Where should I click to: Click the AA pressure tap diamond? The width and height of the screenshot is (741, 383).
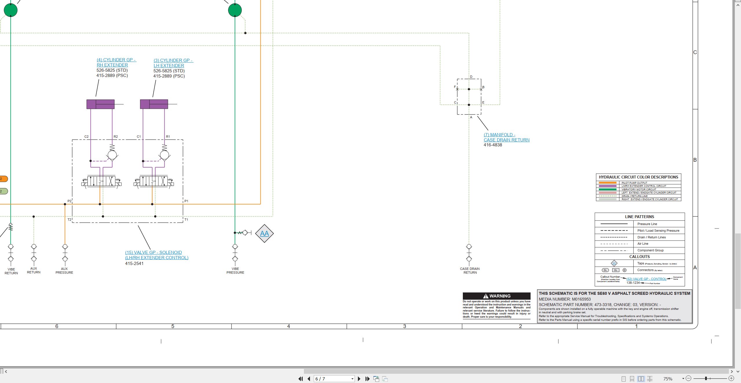pos(264,233)
